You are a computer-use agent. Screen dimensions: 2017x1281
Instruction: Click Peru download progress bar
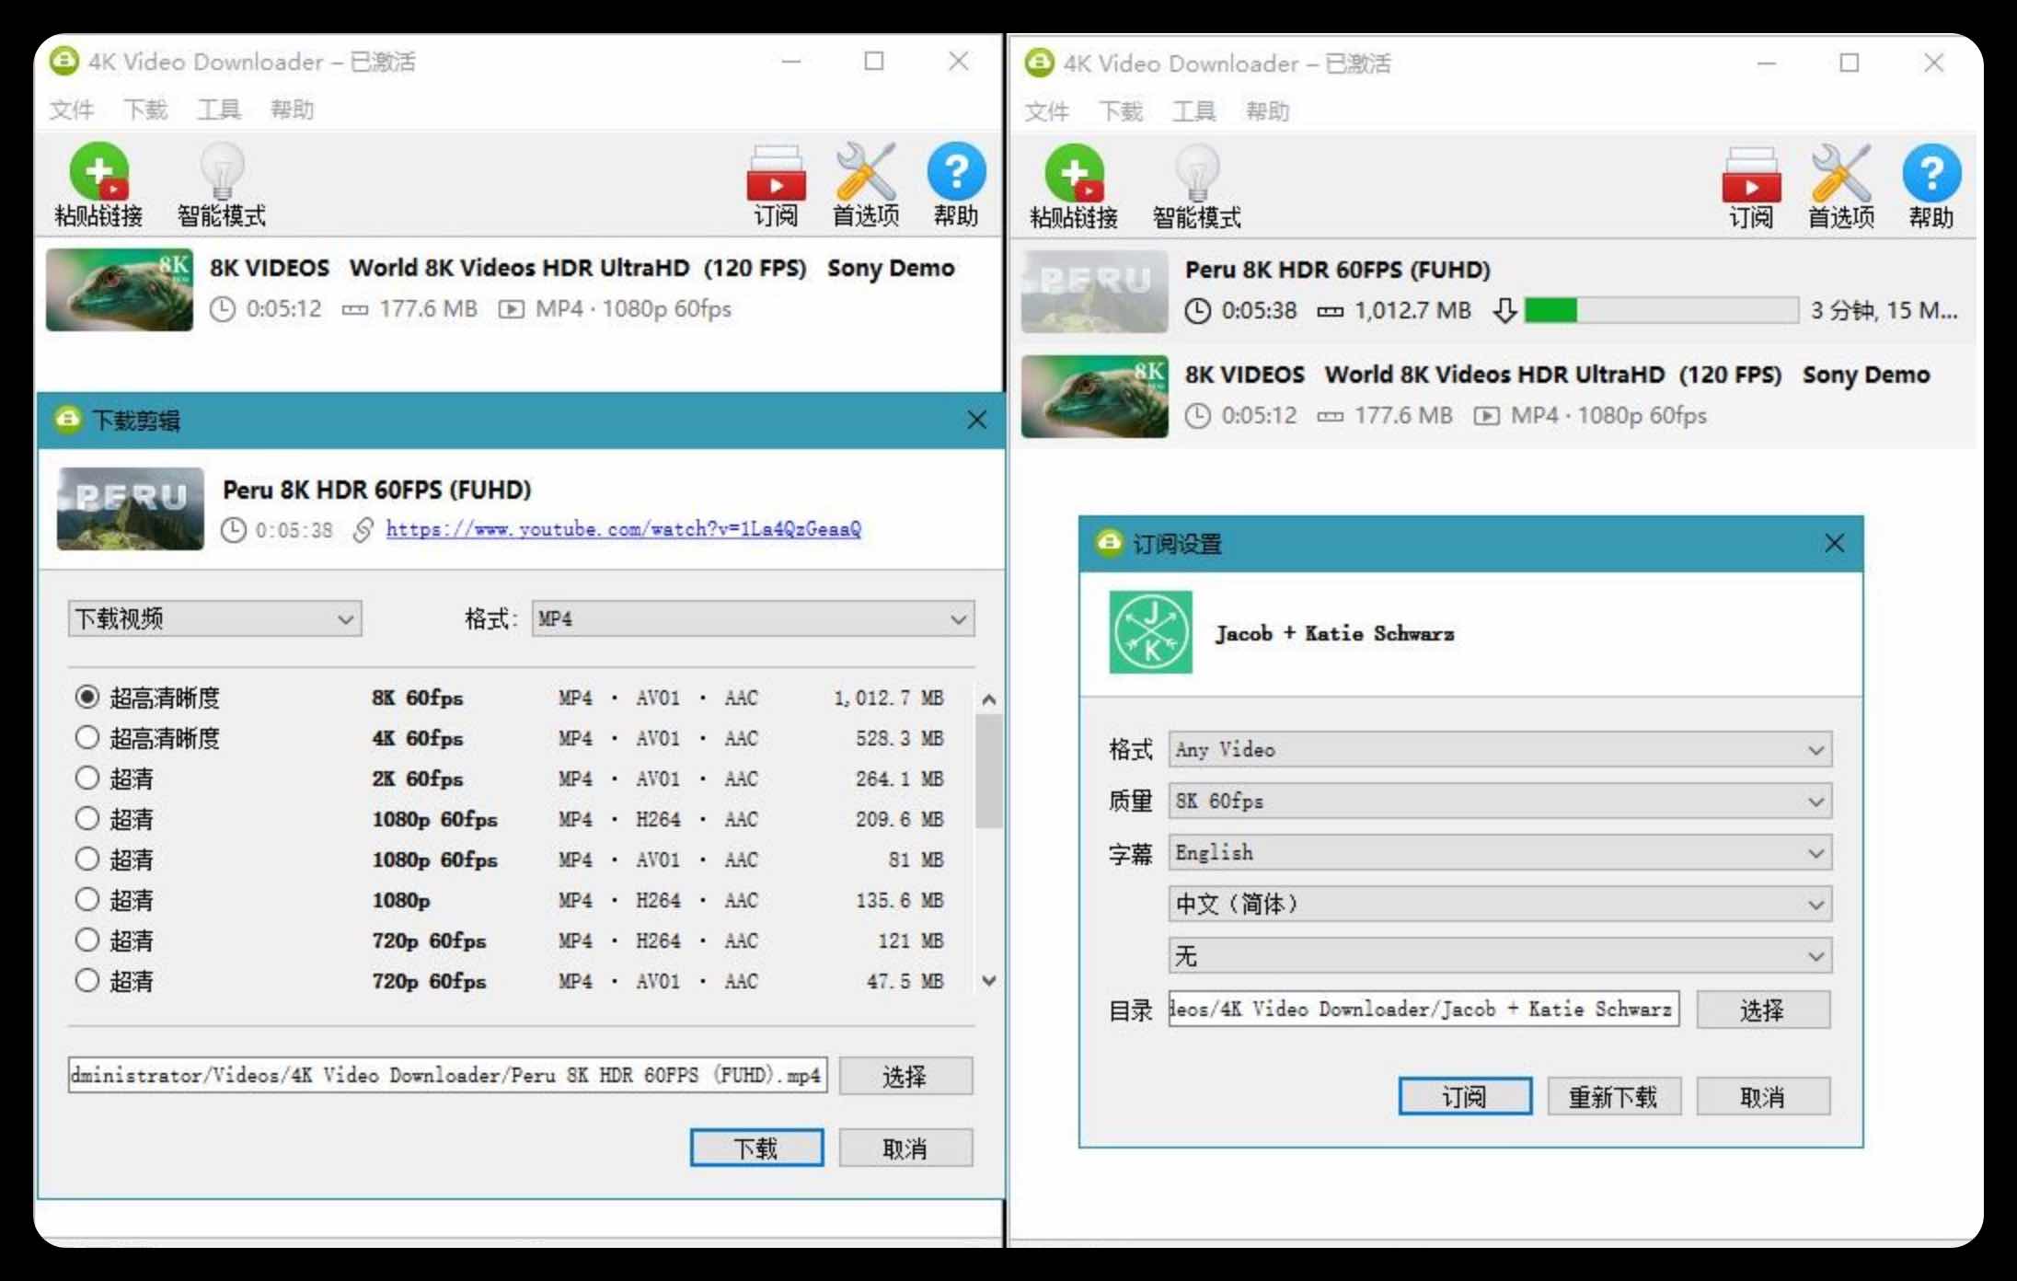point(1661,310)
